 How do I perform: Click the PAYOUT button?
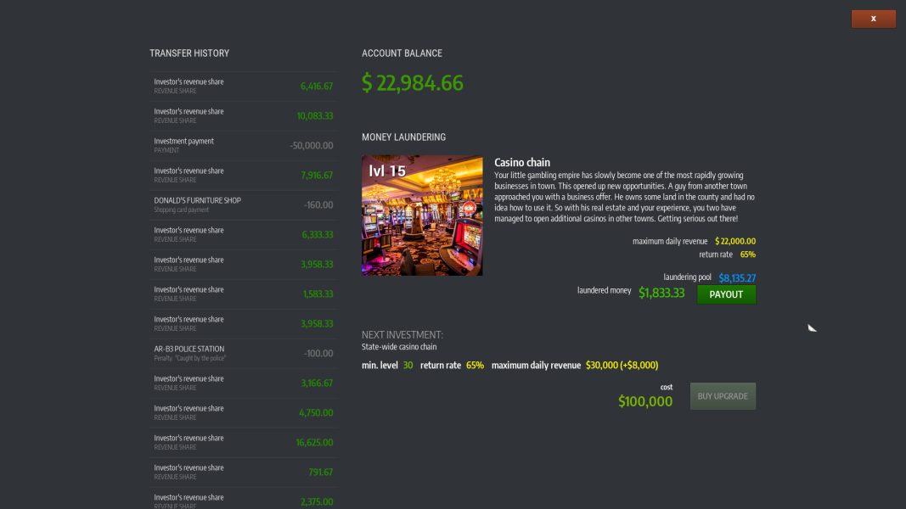(x=726, y=294)
